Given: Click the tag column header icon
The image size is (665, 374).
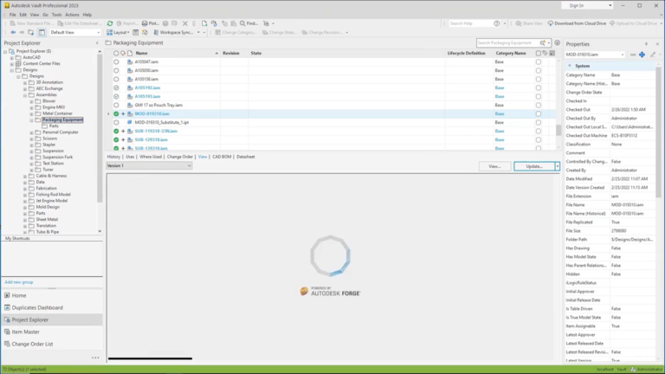Looking at the screenshot, I should pos(545,53).
